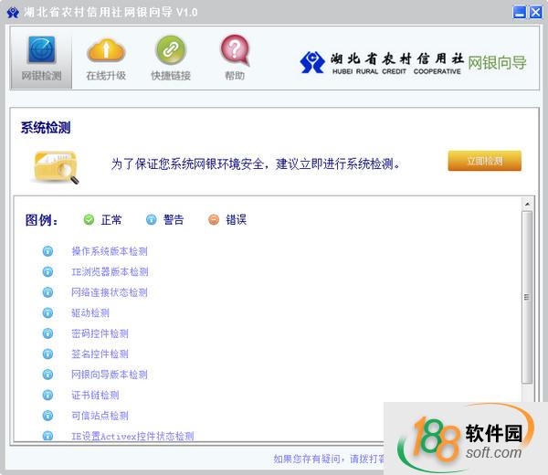Click the 网银向导 green header text
Image resolution: width=548 pixels, height=475 pixels.
pyautogui.click(x=497, y=63)
